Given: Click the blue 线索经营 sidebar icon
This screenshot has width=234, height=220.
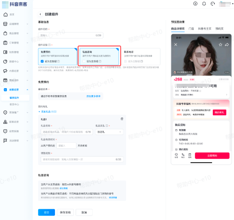Looking at the screenshot, I should coord(5,89).
